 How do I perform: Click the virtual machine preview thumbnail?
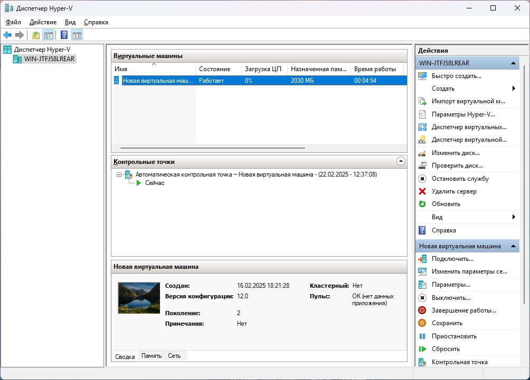pyautogui.click(x=139, y=298)
